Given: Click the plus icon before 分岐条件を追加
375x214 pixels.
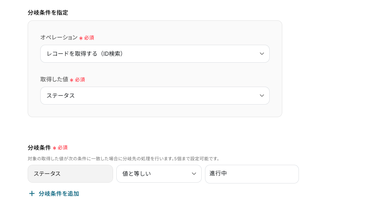Looking at the screenshot, I should (32, 193).
